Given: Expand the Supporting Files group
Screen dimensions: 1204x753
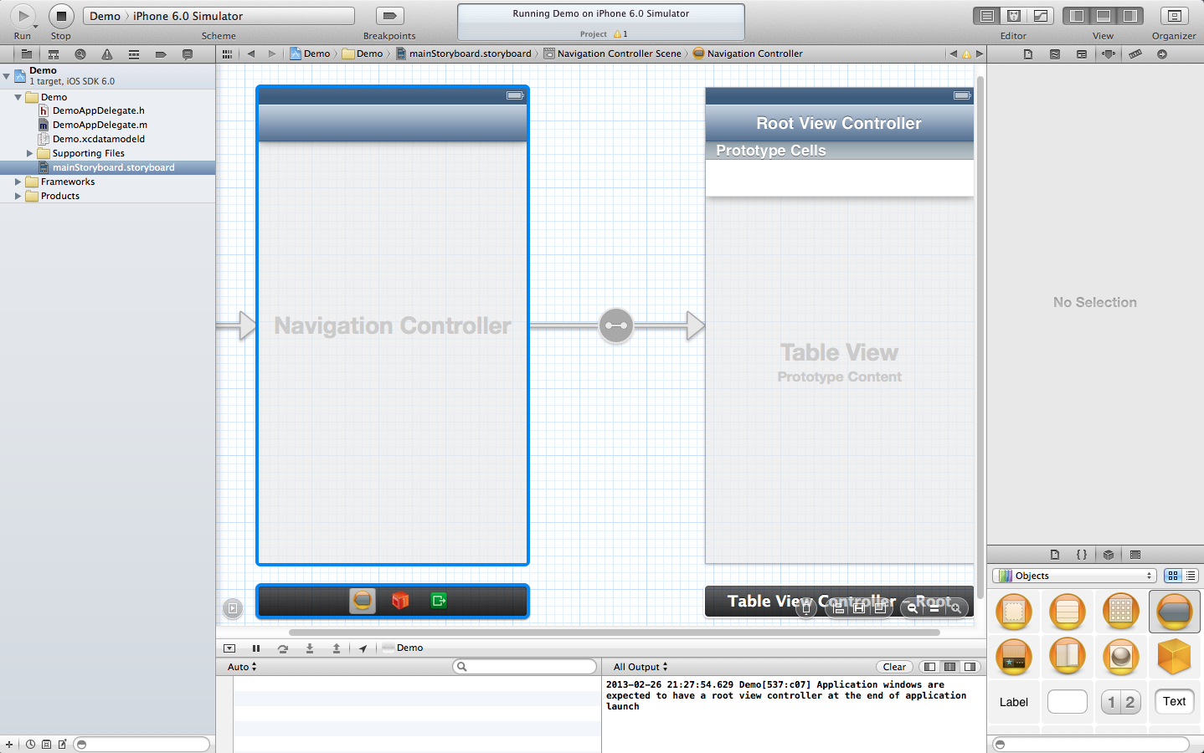Looking at the screenshot, I should 29,153.
